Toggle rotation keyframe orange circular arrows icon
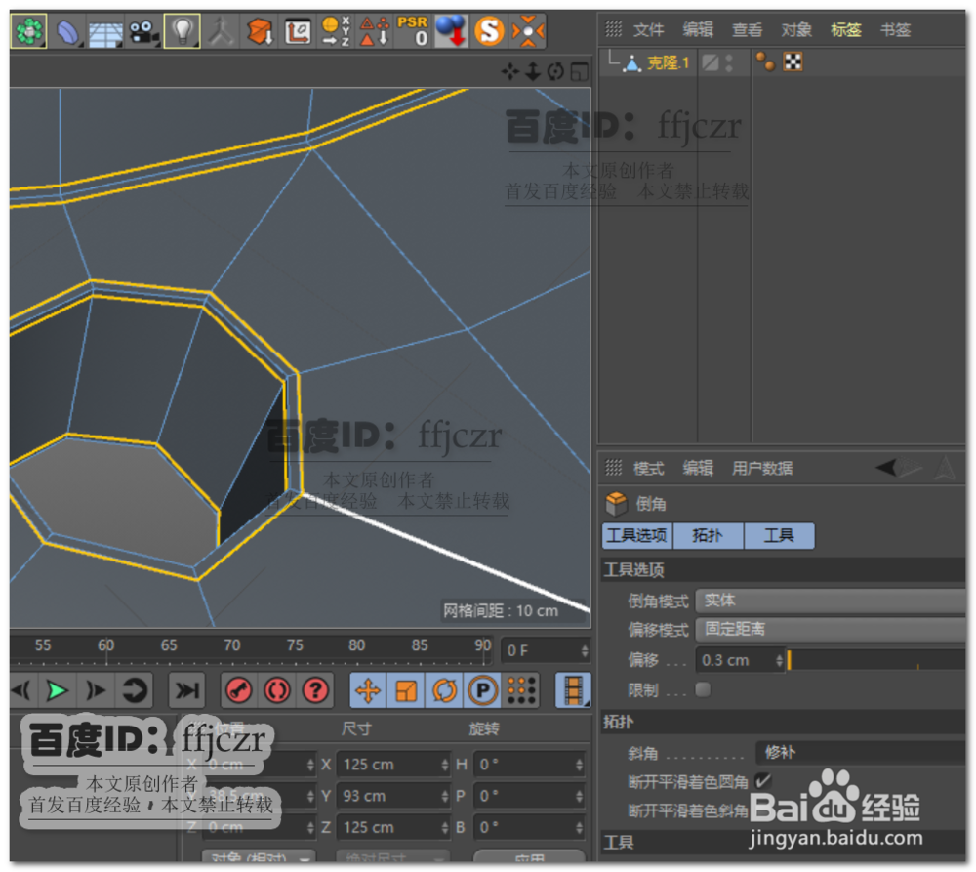The width and height of the screenshot is (976, 872). coord(444,690)
